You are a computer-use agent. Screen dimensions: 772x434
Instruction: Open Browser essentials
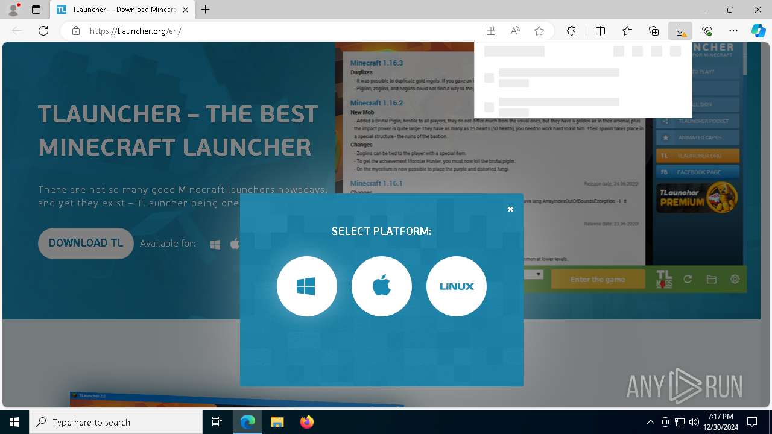707,31
